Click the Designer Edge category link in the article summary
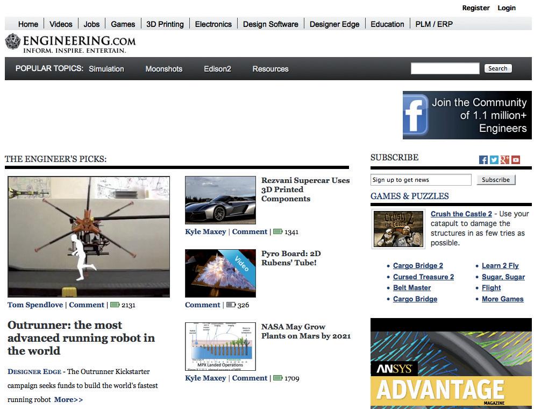The width and height of the screenshot is (534, 409). (34, 371)
